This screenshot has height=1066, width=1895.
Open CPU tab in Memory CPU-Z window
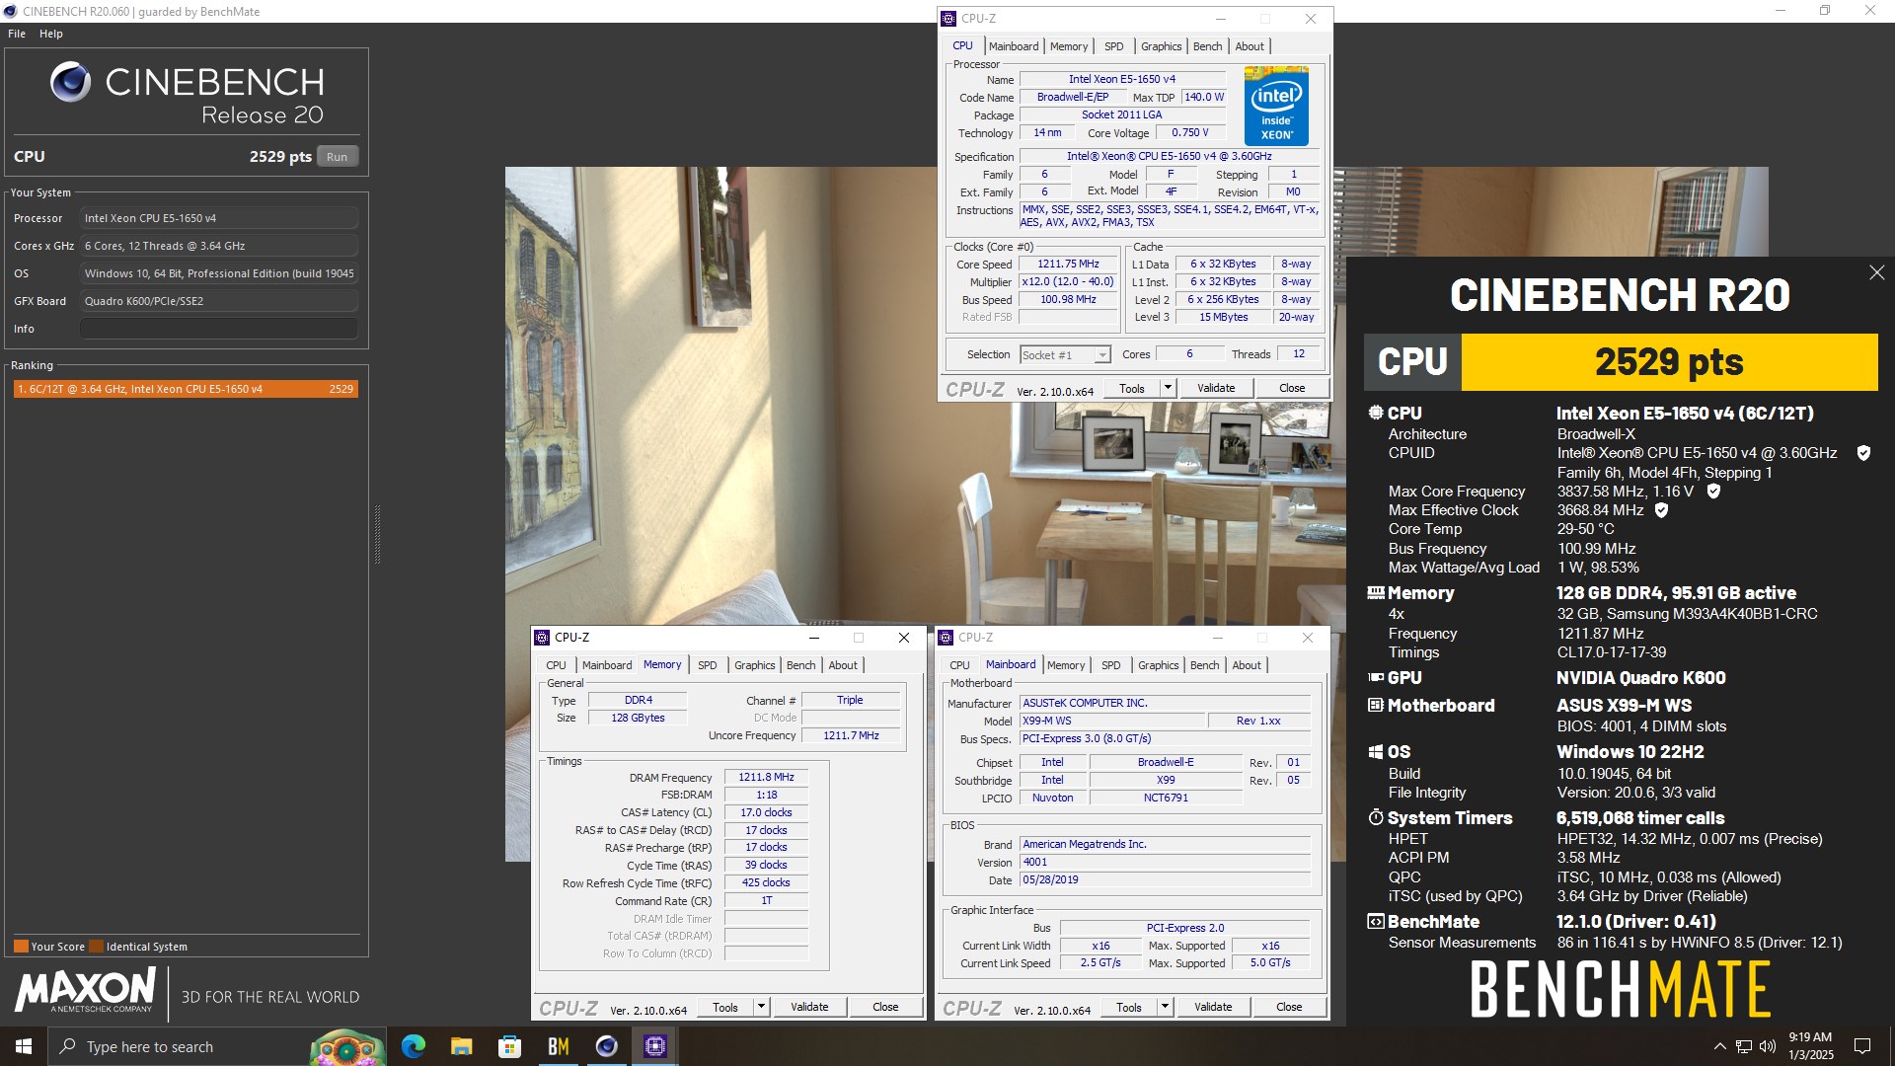[x=556, y=665]
